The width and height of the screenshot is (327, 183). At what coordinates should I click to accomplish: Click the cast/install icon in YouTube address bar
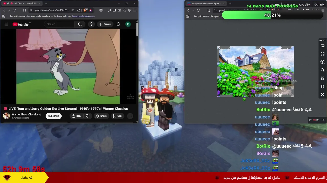(73, 10)
